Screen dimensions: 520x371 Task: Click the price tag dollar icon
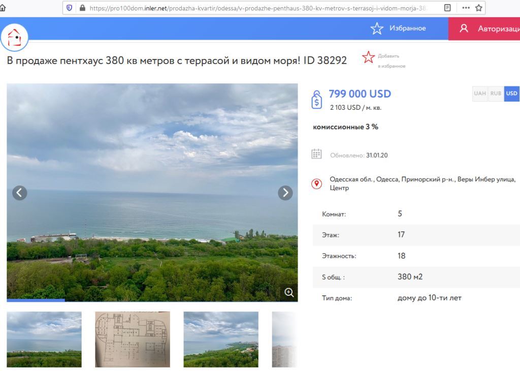[x=316, y=100]
